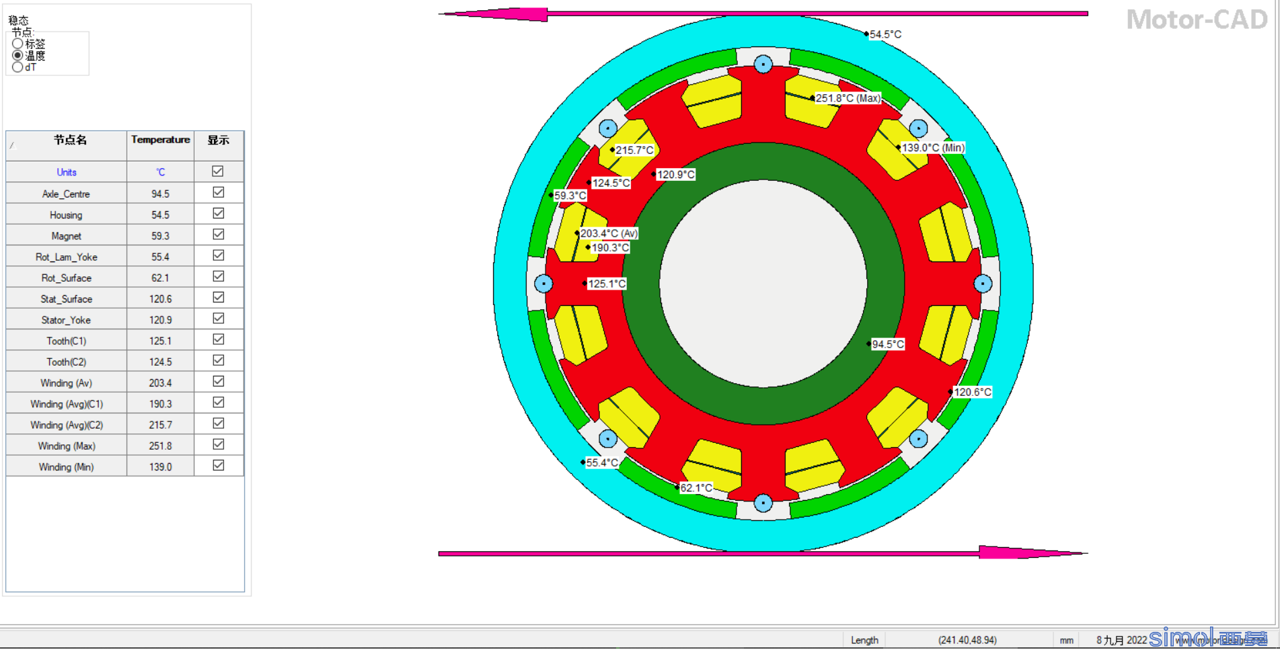Toggle display checkbox for Stator_Yoke
The height and width of the screenshot is (650, 1280).
point(218,318)
